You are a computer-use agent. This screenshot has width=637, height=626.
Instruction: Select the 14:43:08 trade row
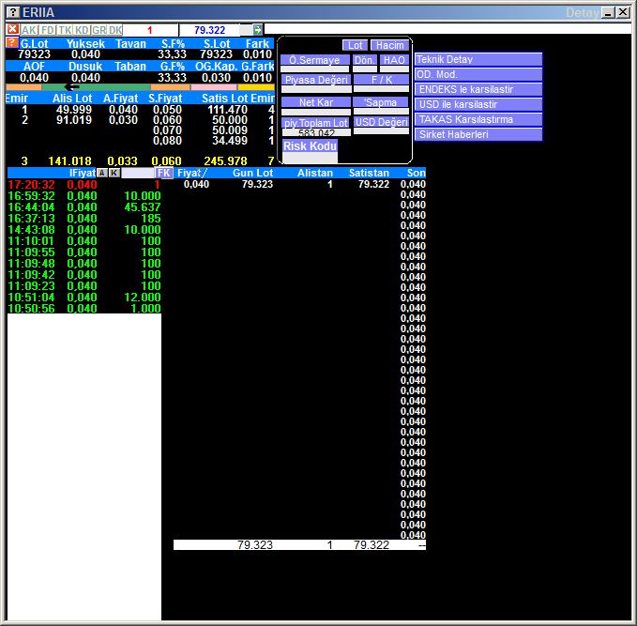coord(84,230)
